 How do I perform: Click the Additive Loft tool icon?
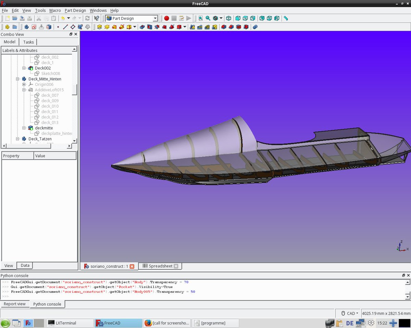114,27
